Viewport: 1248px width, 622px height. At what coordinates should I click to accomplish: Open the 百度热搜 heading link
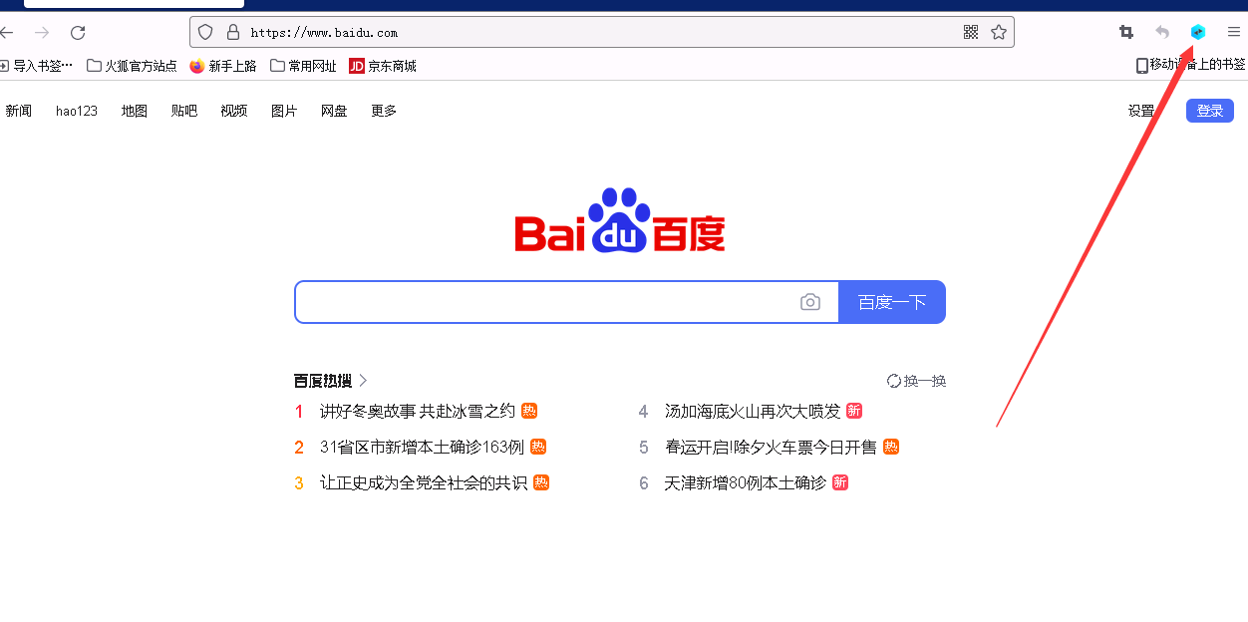tap(323, 381)
